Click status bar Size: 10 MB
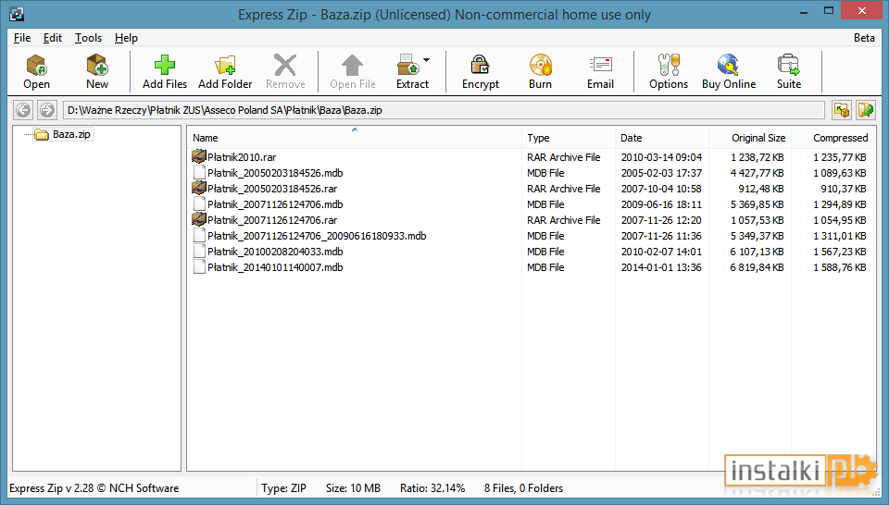This screenshot has height=505, width=889. (353, 488)
